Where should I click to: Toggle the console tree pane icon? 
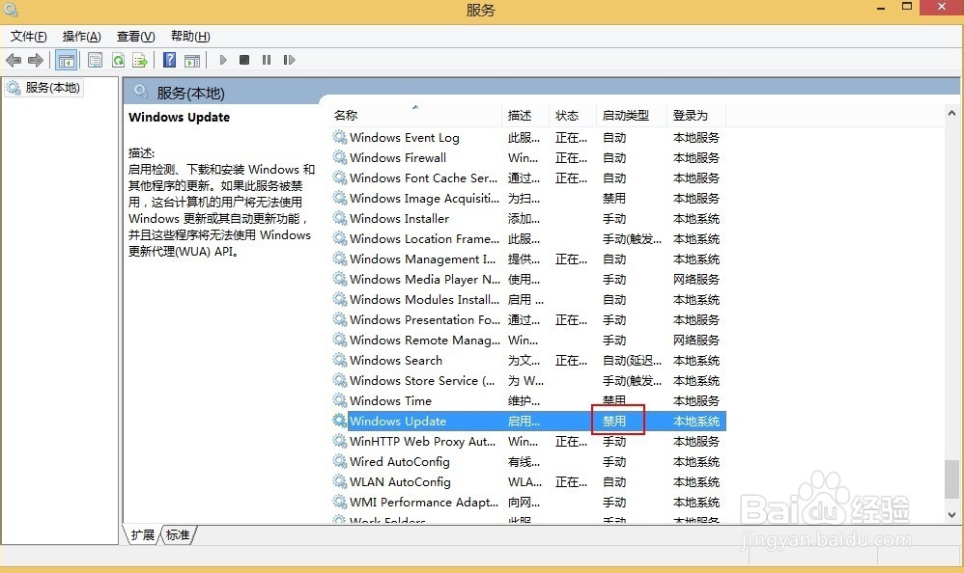(67, 60)
